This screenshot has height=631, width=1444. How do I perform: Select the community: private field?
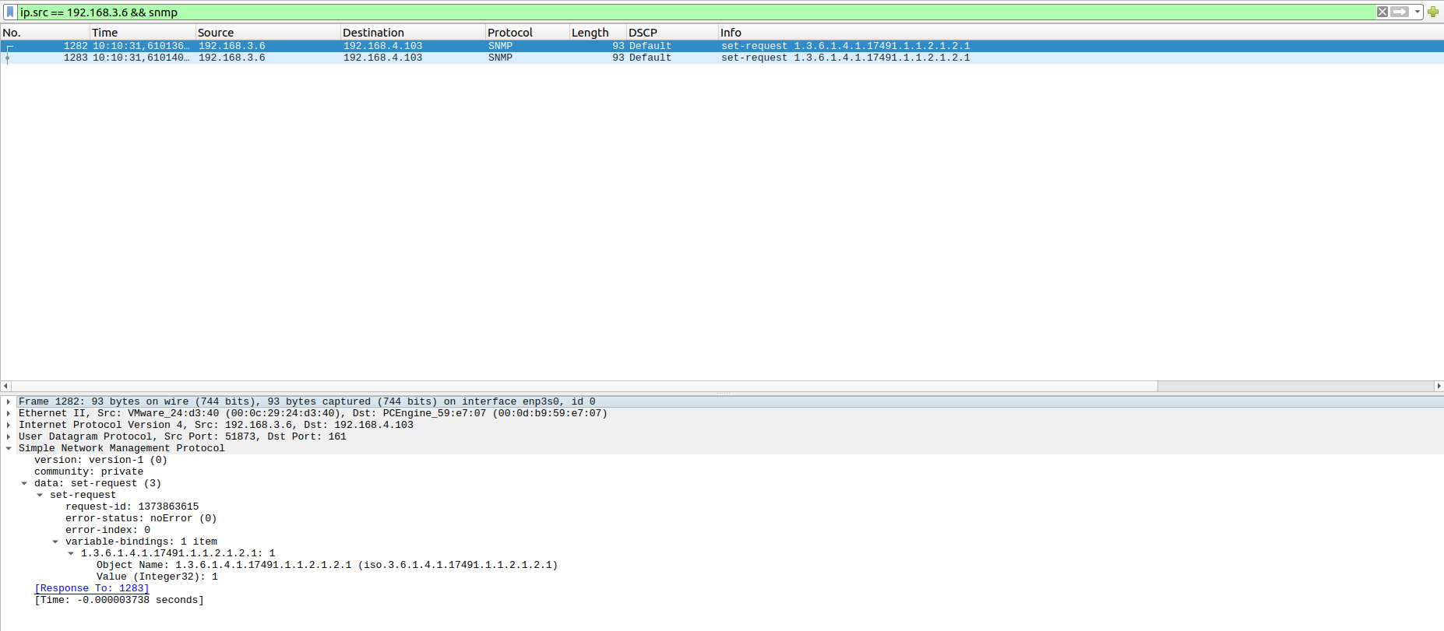(x=89, y=471)
